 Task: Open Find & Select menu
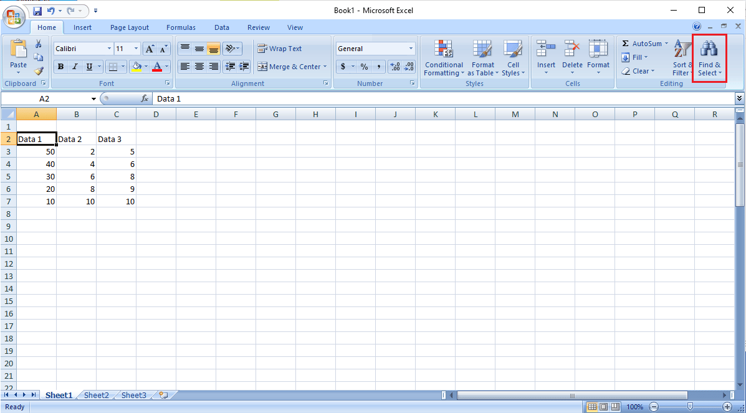(x=709, y=59)
